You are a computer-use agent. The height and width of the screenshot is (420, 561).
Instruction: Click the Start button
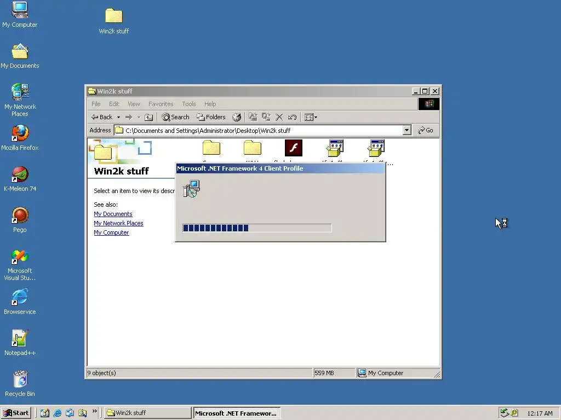16,413
